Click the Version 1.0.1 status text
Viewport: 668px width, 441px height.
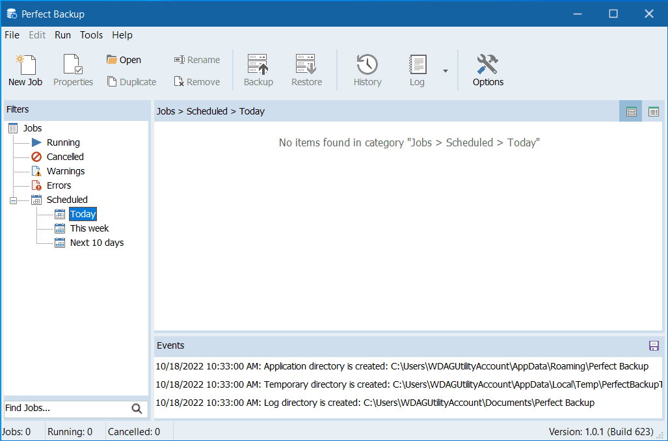(601, 432)
